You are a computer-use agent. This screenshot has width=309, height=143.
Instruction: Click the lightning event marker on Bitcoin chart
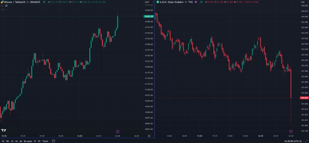click(117, 131)
